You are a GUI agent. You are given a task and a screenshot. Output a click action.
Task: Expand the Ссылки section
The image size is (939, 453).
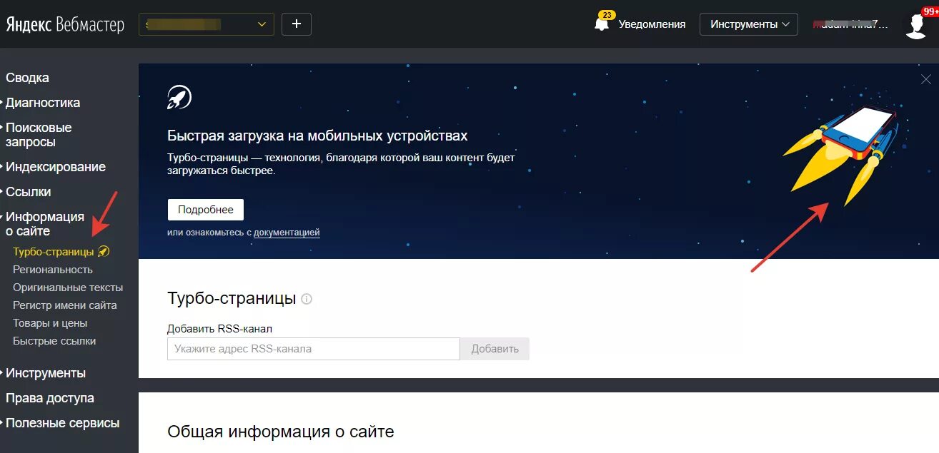[28, 192]
